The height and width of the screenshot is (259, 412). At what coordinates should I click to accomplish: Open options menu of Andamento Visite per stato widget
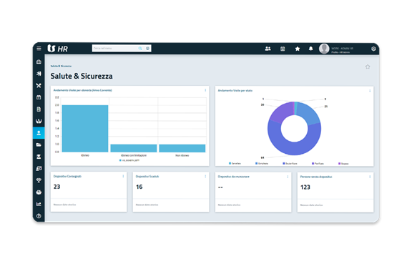coord(370,90)
